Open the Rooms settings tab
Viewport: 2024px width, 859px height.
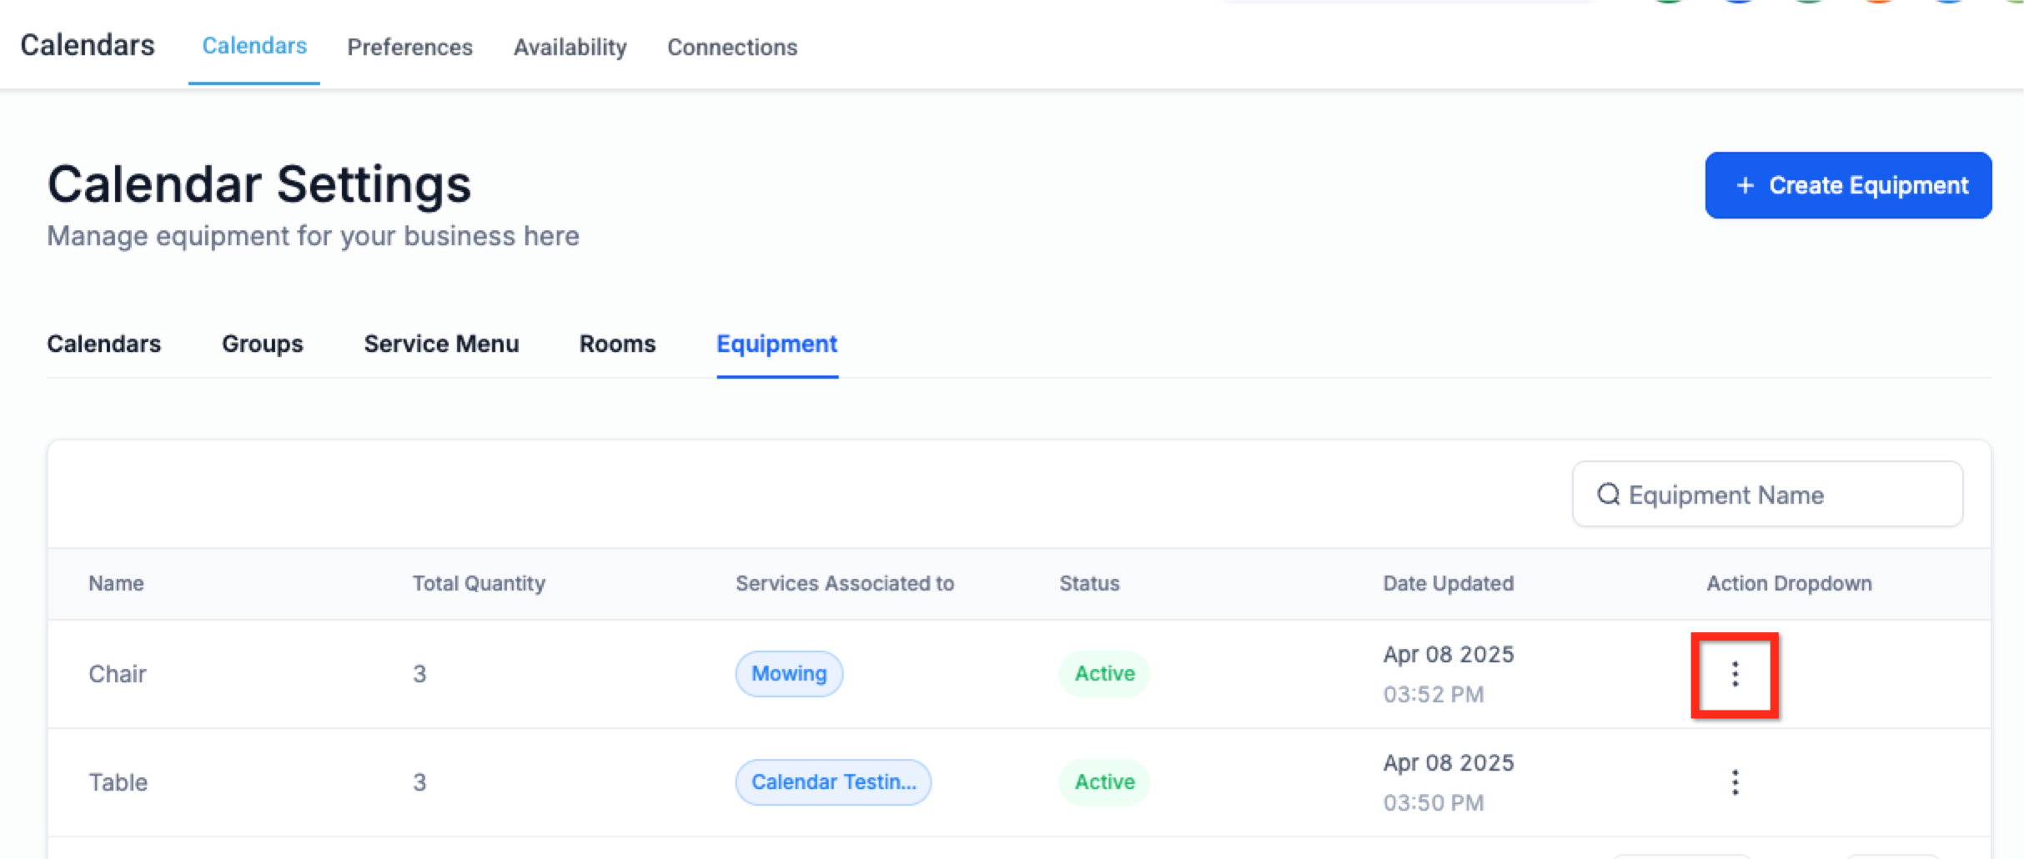(x=618, y=344)
